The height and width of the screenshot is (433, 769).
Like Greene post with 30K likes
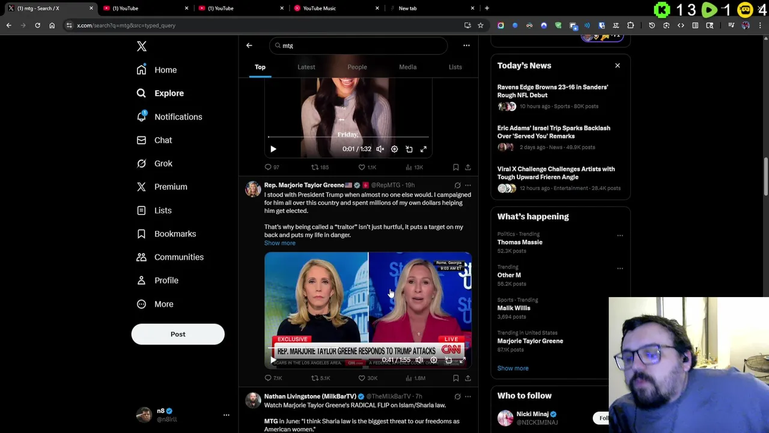(368, 378)
